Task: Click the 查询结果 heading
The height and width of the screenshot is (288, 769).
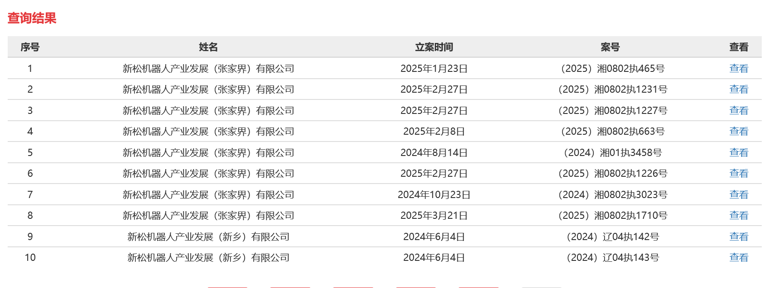Action: coord(32,18)
